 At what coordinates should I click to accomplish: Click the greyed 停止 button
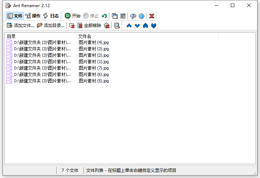click(91, 16)
